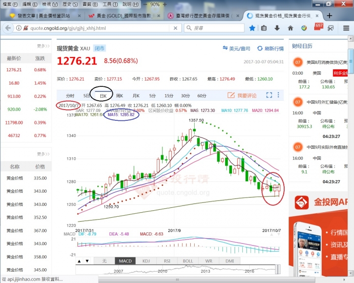Open the downloads arrow icon

pyautogui.click(x=277, y=28)
